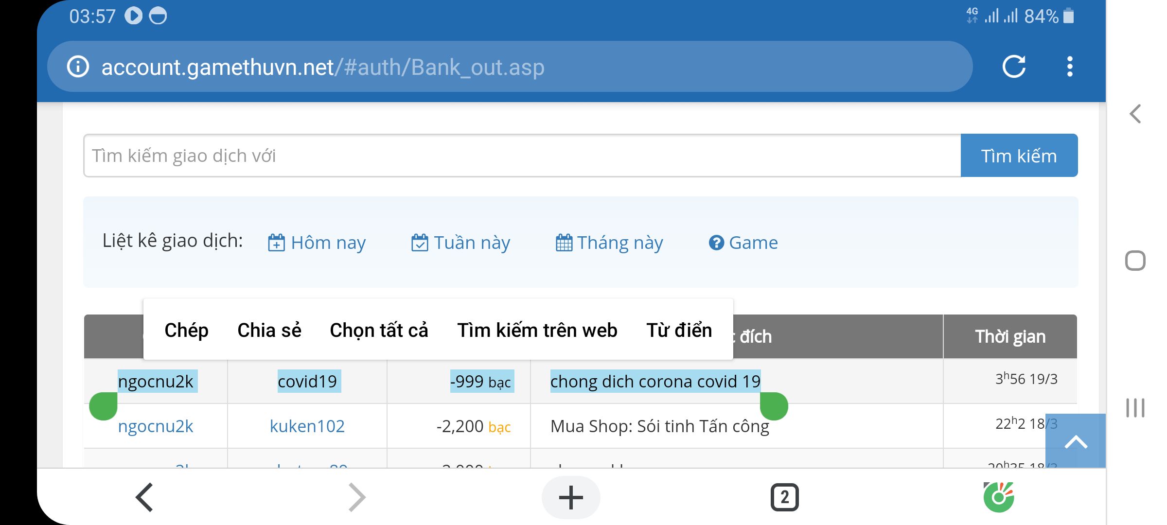Select Chọn tất cả option
Image resolution: width=1167 pixels, height=525 pixels.
pos(379,330)
